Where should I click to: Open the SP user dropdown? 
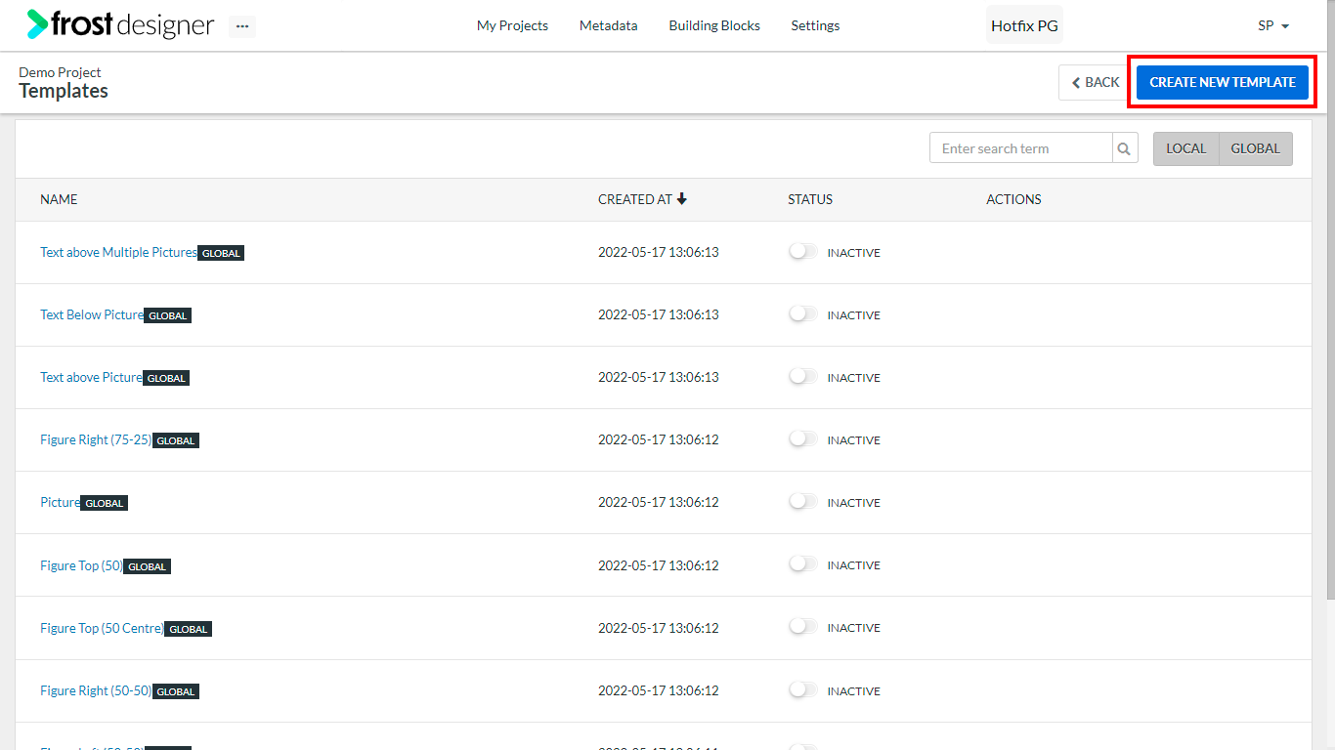click(1273, 25)
